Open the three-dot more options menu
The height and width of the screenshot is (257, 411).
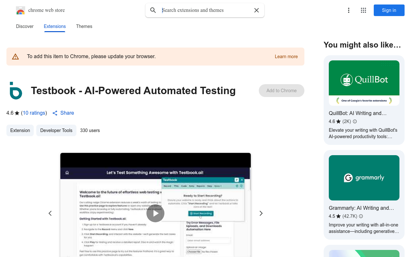pyautogui.click(x=349, y=10)
